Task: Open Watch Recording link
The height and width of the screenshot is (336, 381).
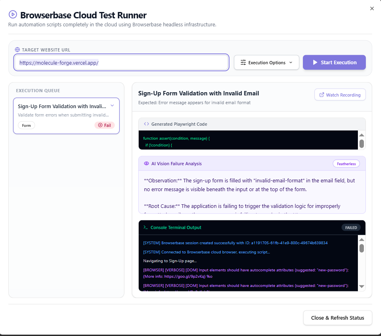Action: point(340,95)
